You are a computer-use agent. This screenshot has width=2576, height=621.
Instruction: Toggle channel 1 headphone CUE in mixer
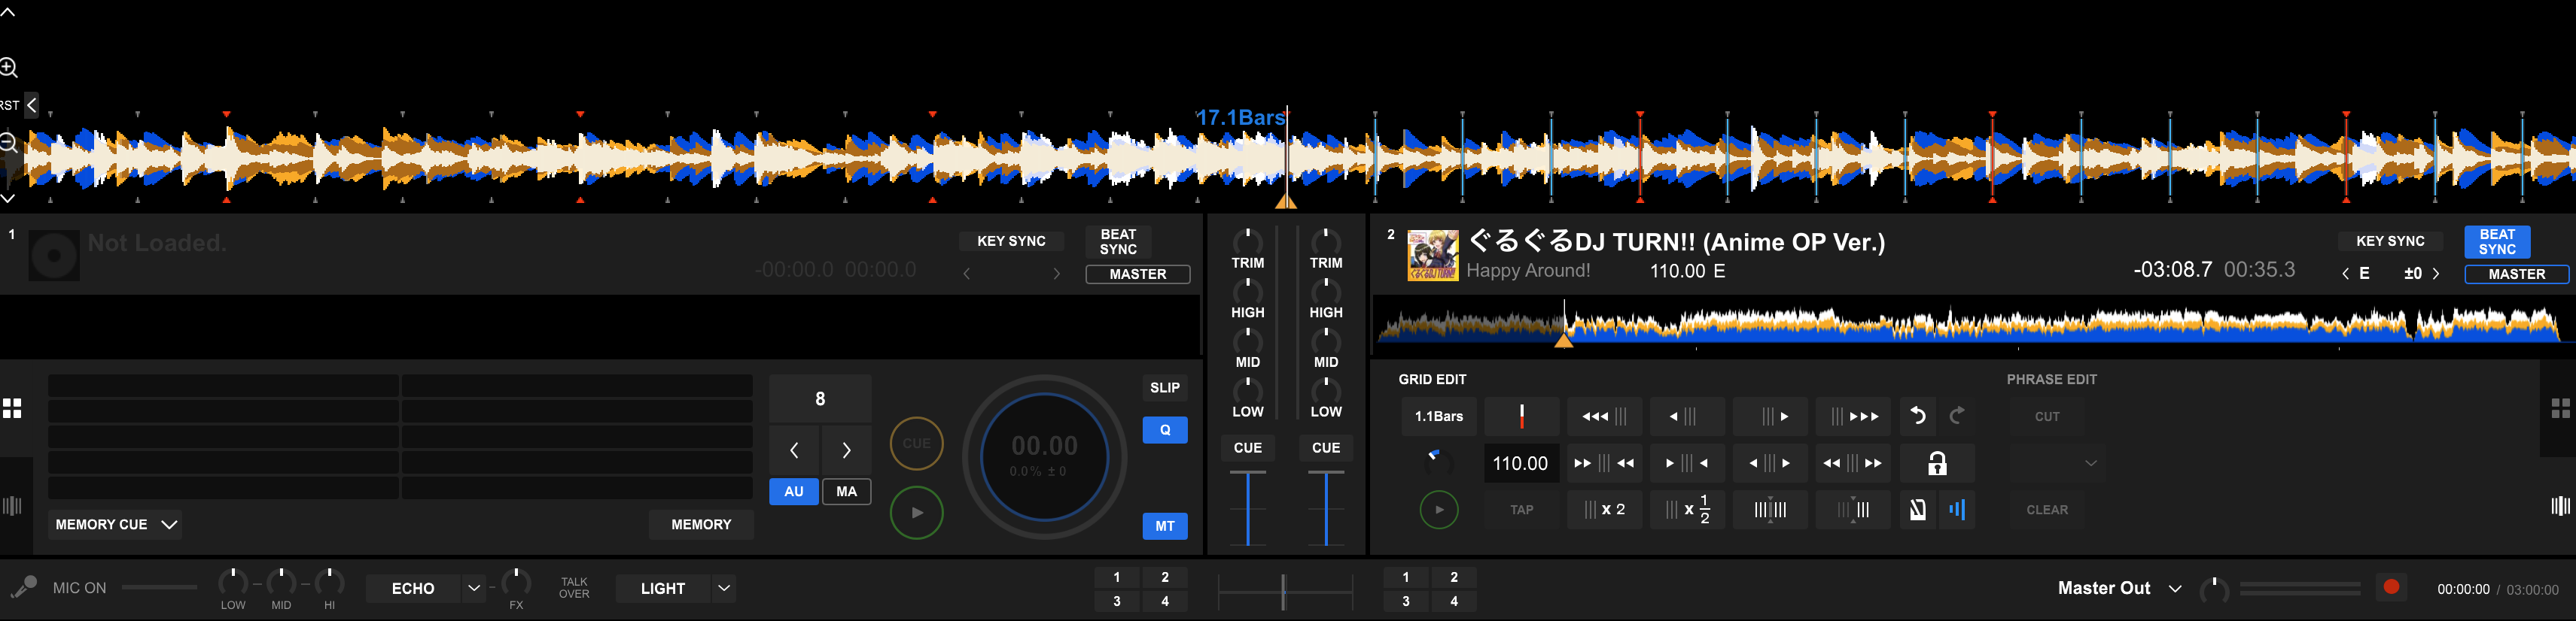(1247, 447)
